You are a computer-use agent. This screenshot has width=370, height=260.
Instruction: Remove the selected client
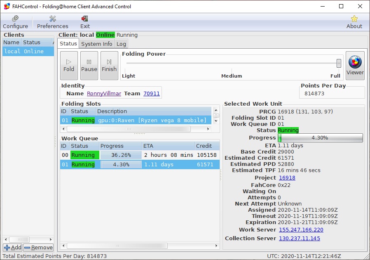[x=38, y=248]
